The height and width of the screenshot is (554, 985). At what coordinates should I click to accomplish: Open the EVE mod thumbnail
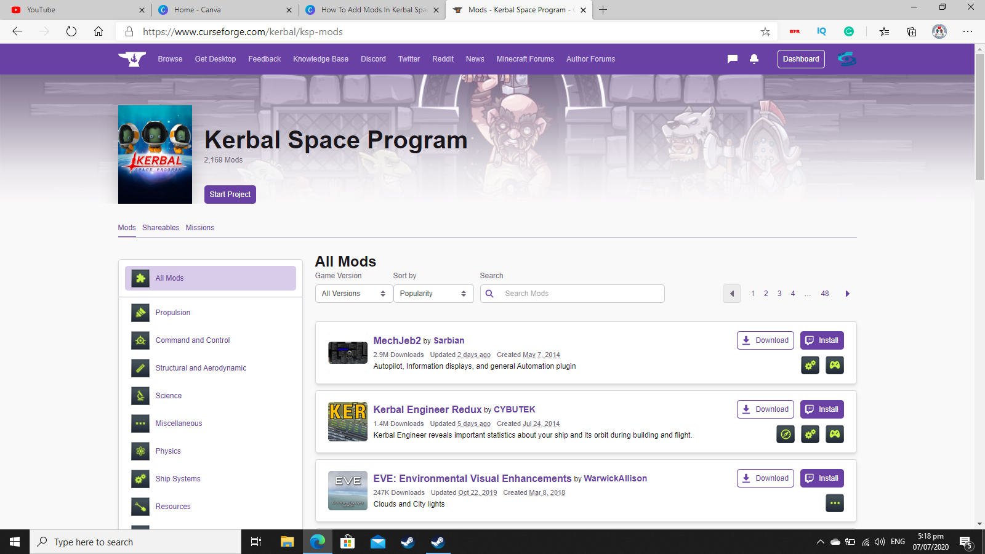pos(348,491)
